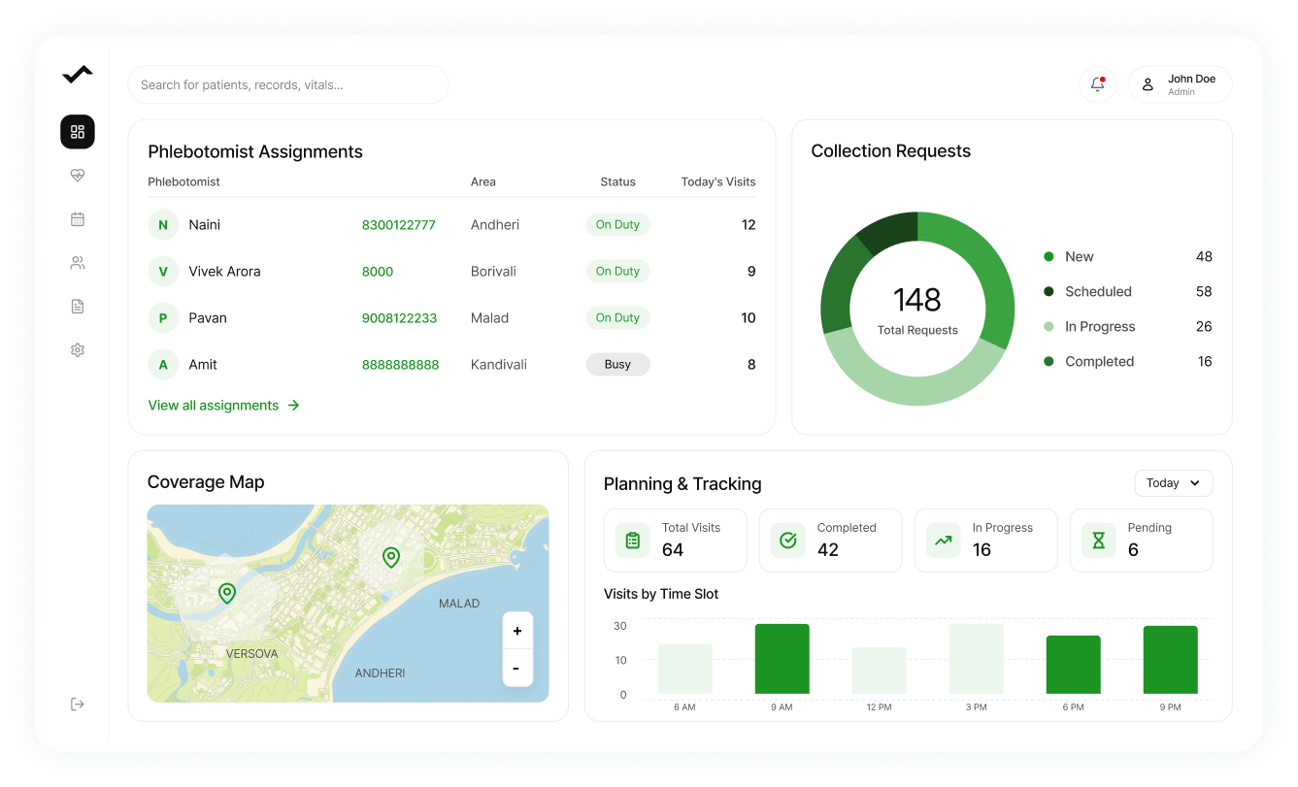Select the map pin near Versova
The image size is (1298, 787).
227,593
